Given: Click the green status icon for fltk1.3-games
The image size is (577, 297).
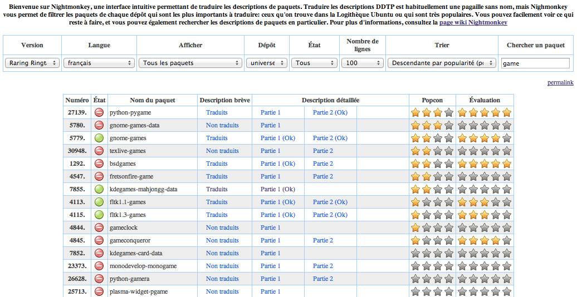Looking at the screenshot, I should pos(99,215).
